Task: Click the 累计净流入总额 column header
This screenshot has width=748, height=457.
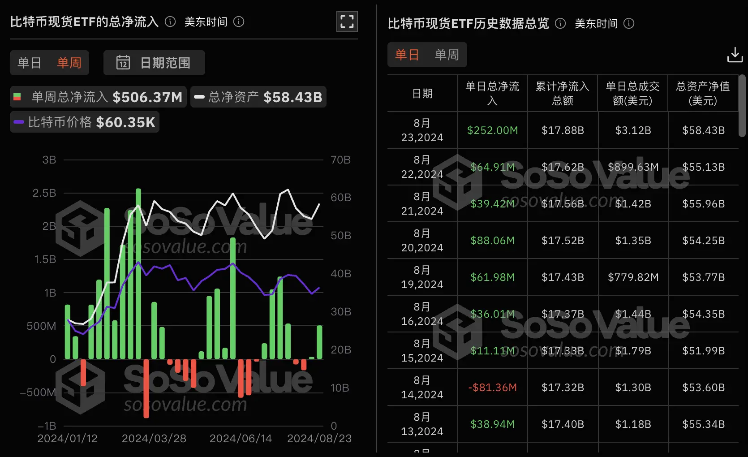Action: click(x=562, y=93)
